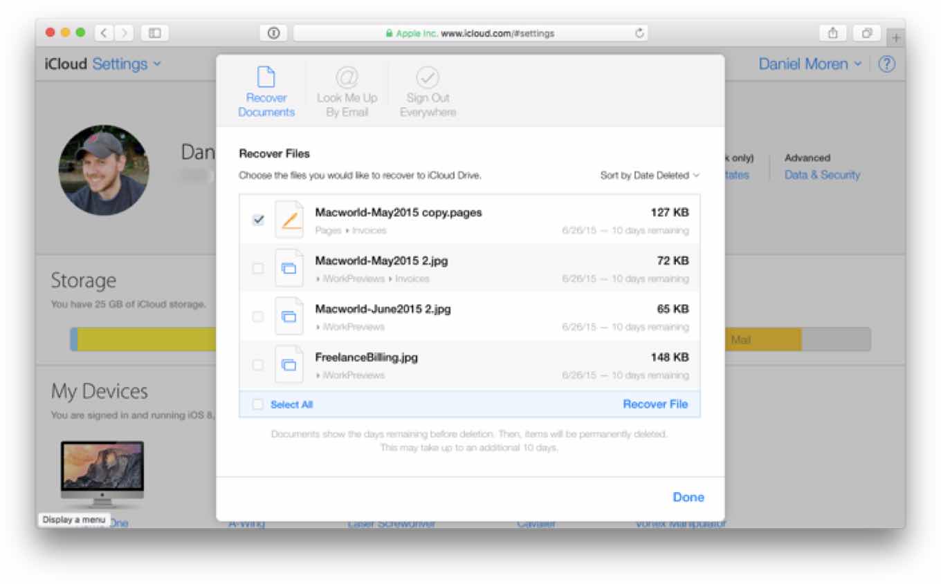Click the iCloud help question mark icon
The image size is (941, 584).
pyautogui.click(x=886, y=64)
